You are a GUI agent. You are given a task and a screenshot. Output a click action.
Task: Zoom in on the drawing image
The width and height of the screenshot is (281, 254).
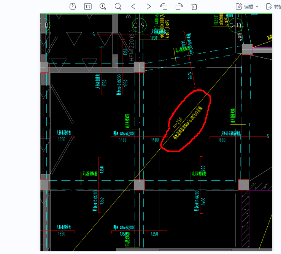coord(103,6)
